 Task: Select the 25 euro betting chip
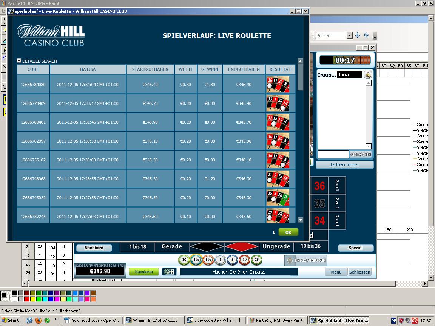click(x=257, y=260)
